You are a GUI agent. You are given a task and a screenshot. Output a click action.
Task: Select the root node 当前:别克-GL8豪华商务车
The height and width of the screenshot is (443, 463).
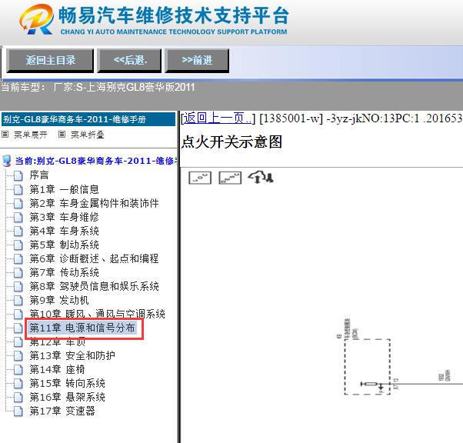click(96, 161)
